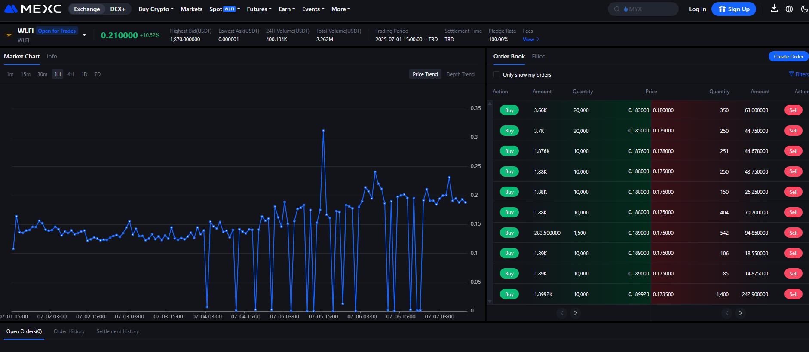Click the WLFI token logo icon
809x352 pixels.
(9, 35)
